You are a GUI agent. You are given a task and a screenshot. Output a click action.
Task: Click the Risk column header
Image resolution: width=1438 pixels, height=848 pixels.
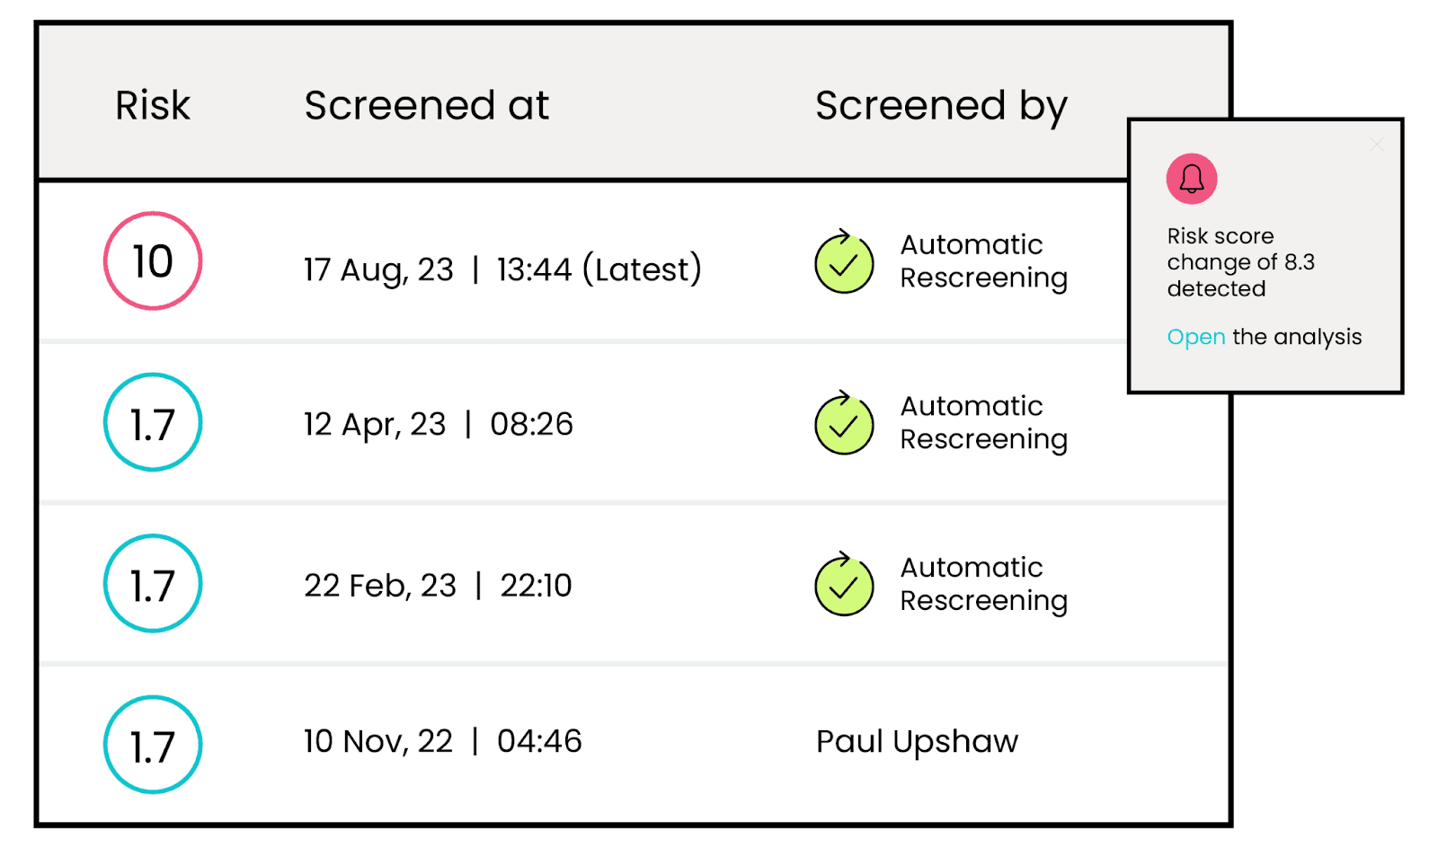coord(153,105)
